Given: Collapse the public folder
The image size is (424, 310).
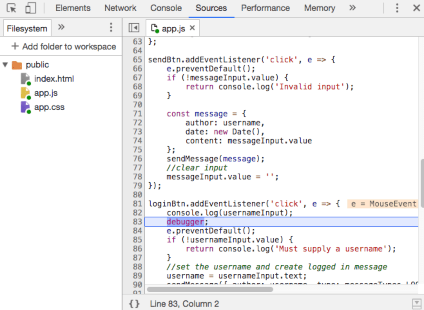Looking at the screenshot, I should 6,65.
